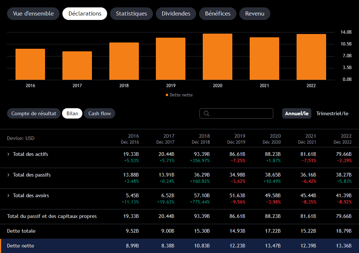Expand the Total des actifs row

pos(8,154)
